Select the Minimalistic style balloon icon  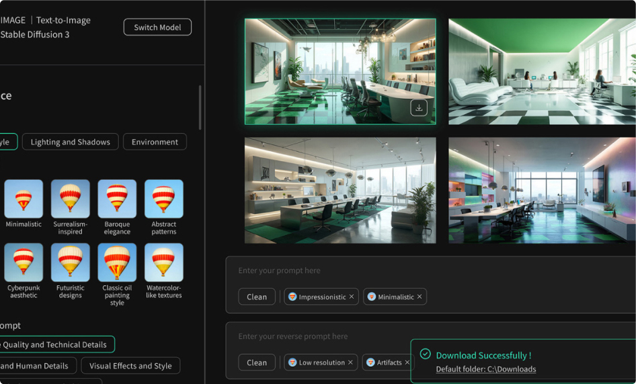[x=24, y=199]
